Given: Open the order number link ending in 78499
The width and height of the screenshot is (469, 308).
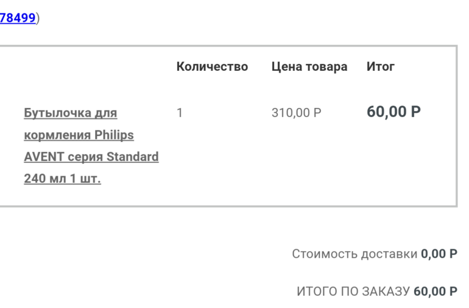Looking at the screenshot, I should click(x=17, y=18).
